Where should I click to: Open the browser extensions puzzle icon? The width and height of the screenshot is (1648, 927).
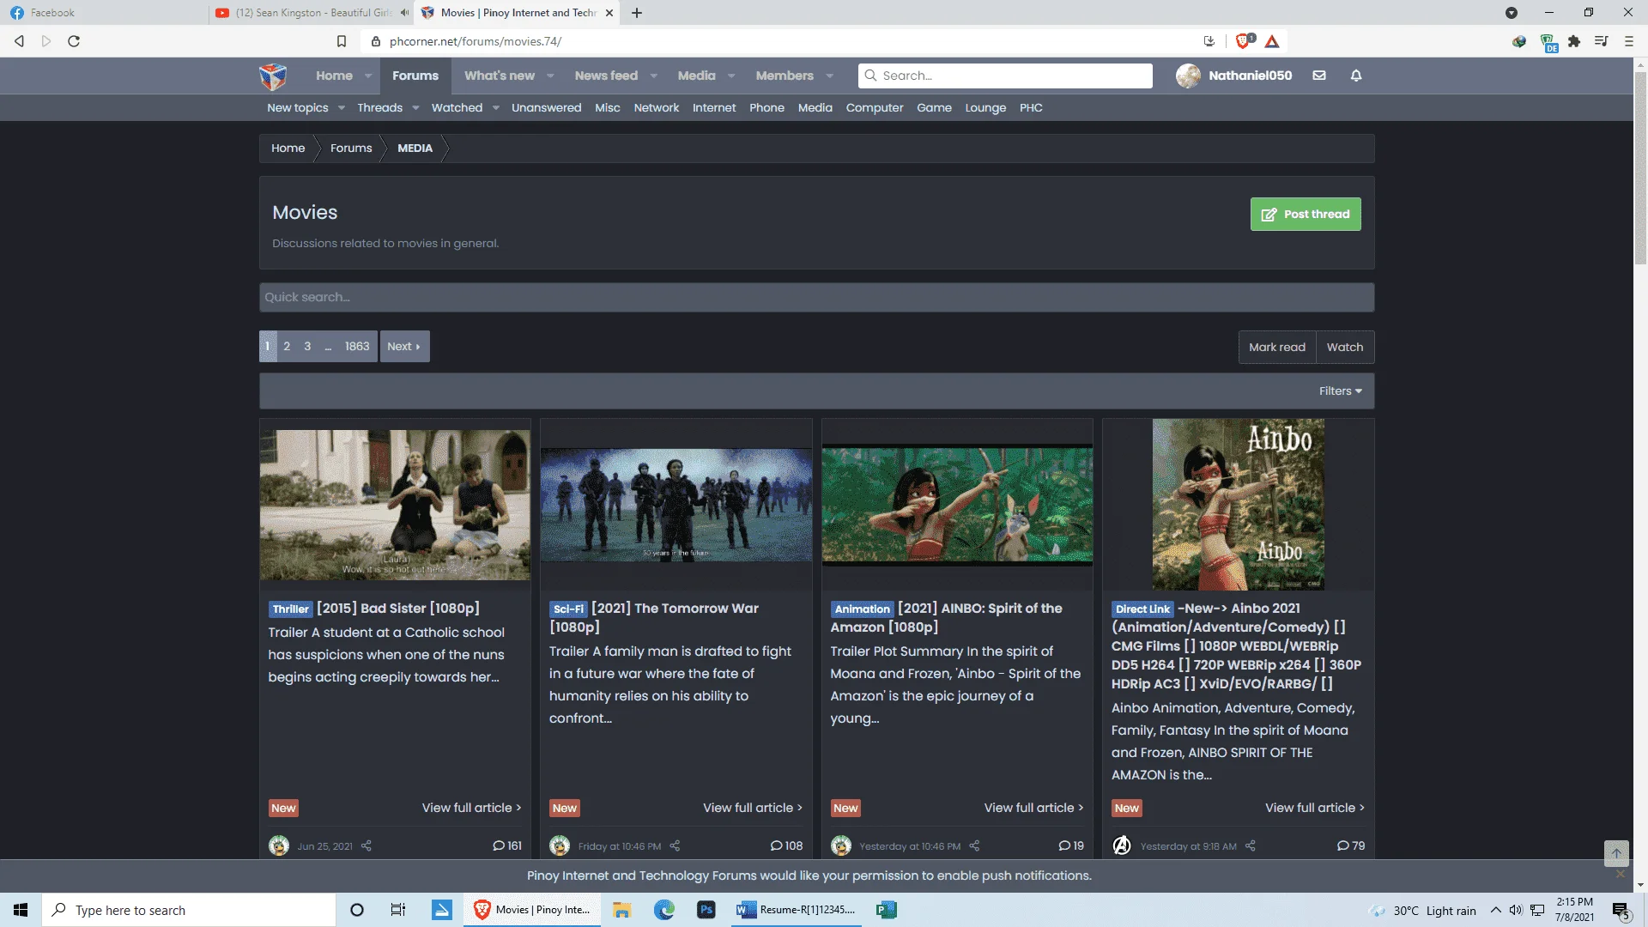[x=1574, y=41]
